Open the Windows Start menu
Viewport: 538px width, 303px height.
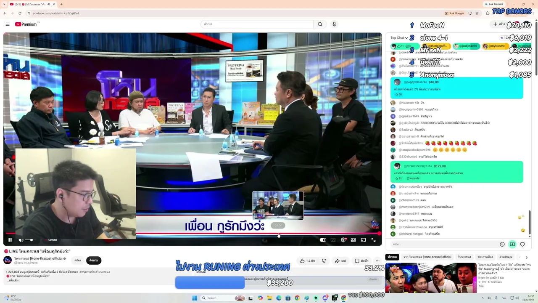195,298
